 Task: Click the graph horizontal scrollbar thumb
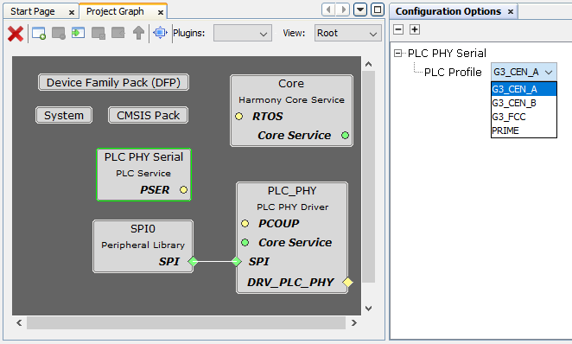click(x=186, y=323)
